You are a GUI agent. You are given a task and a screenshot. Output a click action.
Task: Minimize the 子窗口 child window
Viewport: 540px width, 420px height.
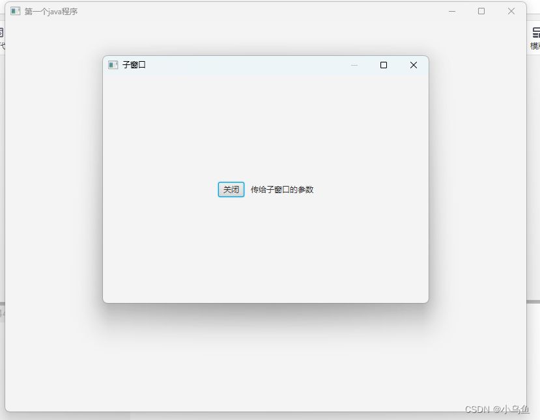(x=354, y=65)
